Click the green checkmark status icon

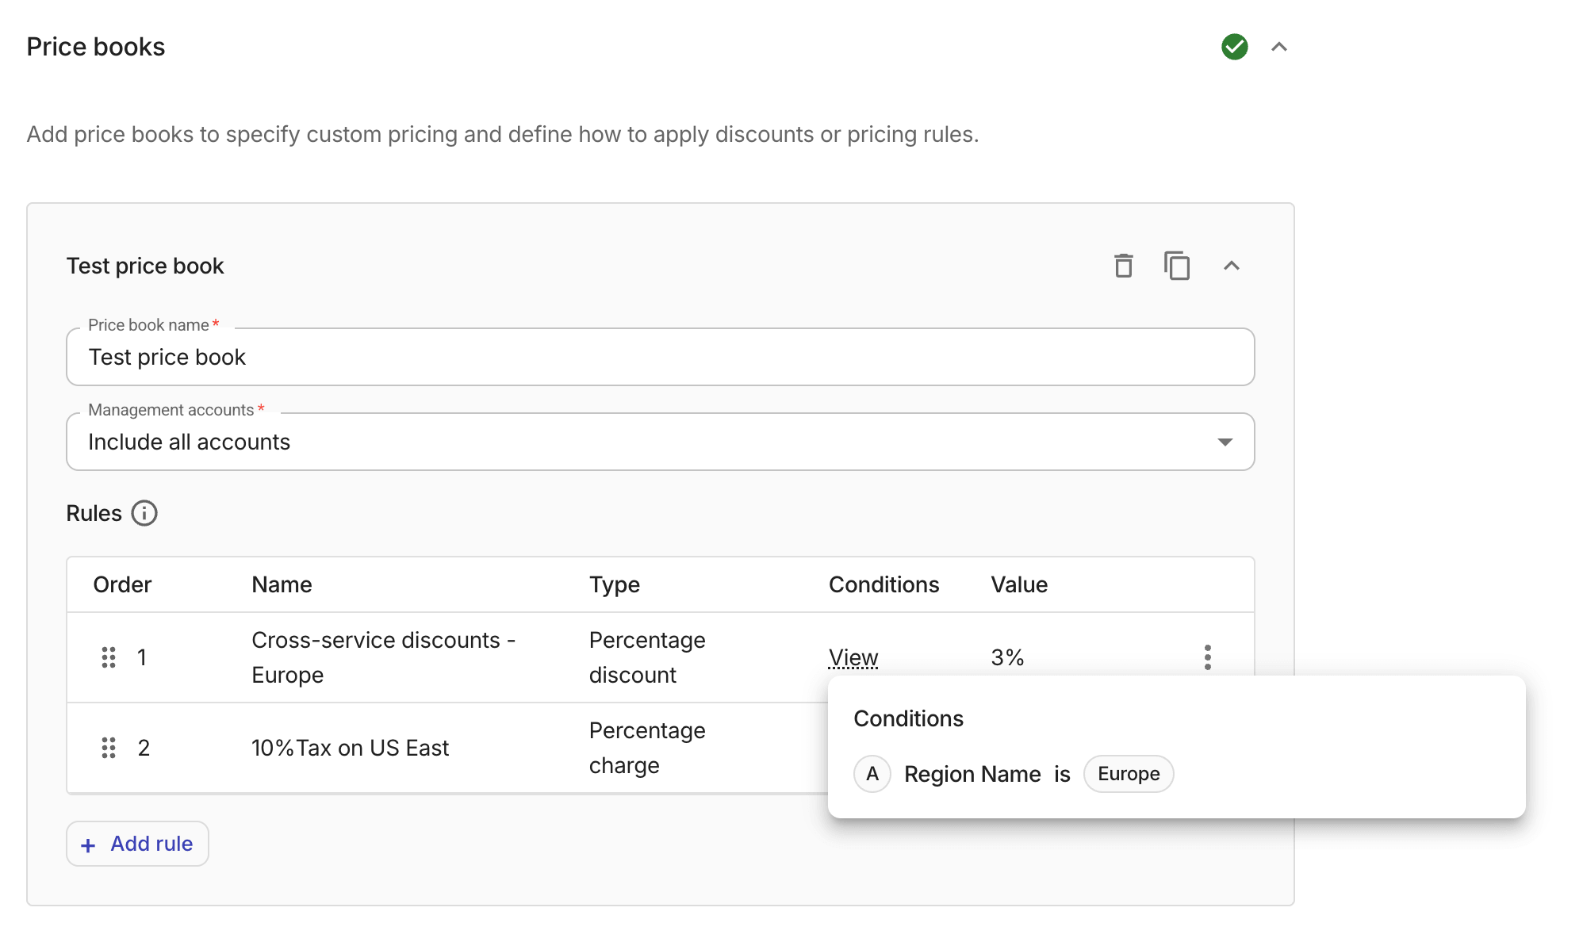(1234, 47)
